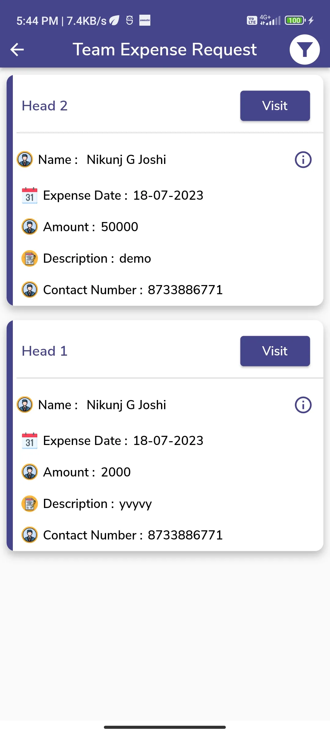Tap Amount icon beside 2000

click(x=30, y=472)
